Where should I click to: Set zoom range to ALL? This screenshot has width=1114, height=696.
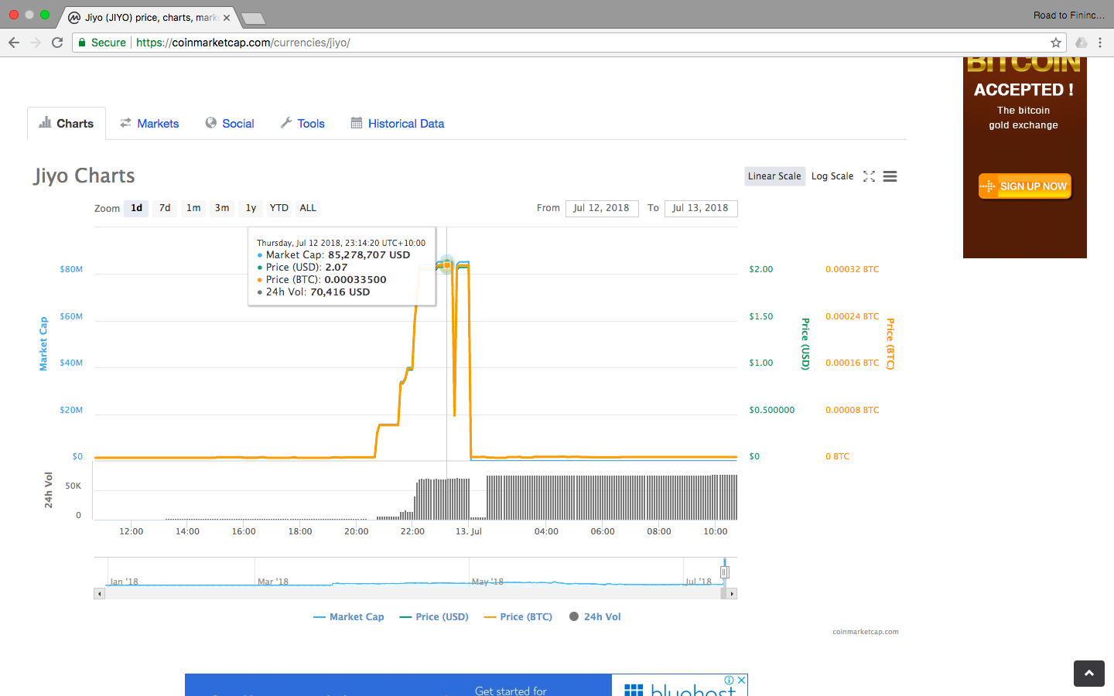[308, 208]
